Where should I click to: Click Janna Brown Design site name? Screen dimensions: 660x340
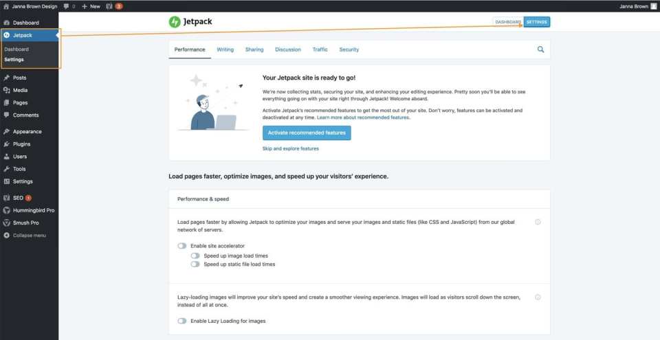[x=34, y=6]
